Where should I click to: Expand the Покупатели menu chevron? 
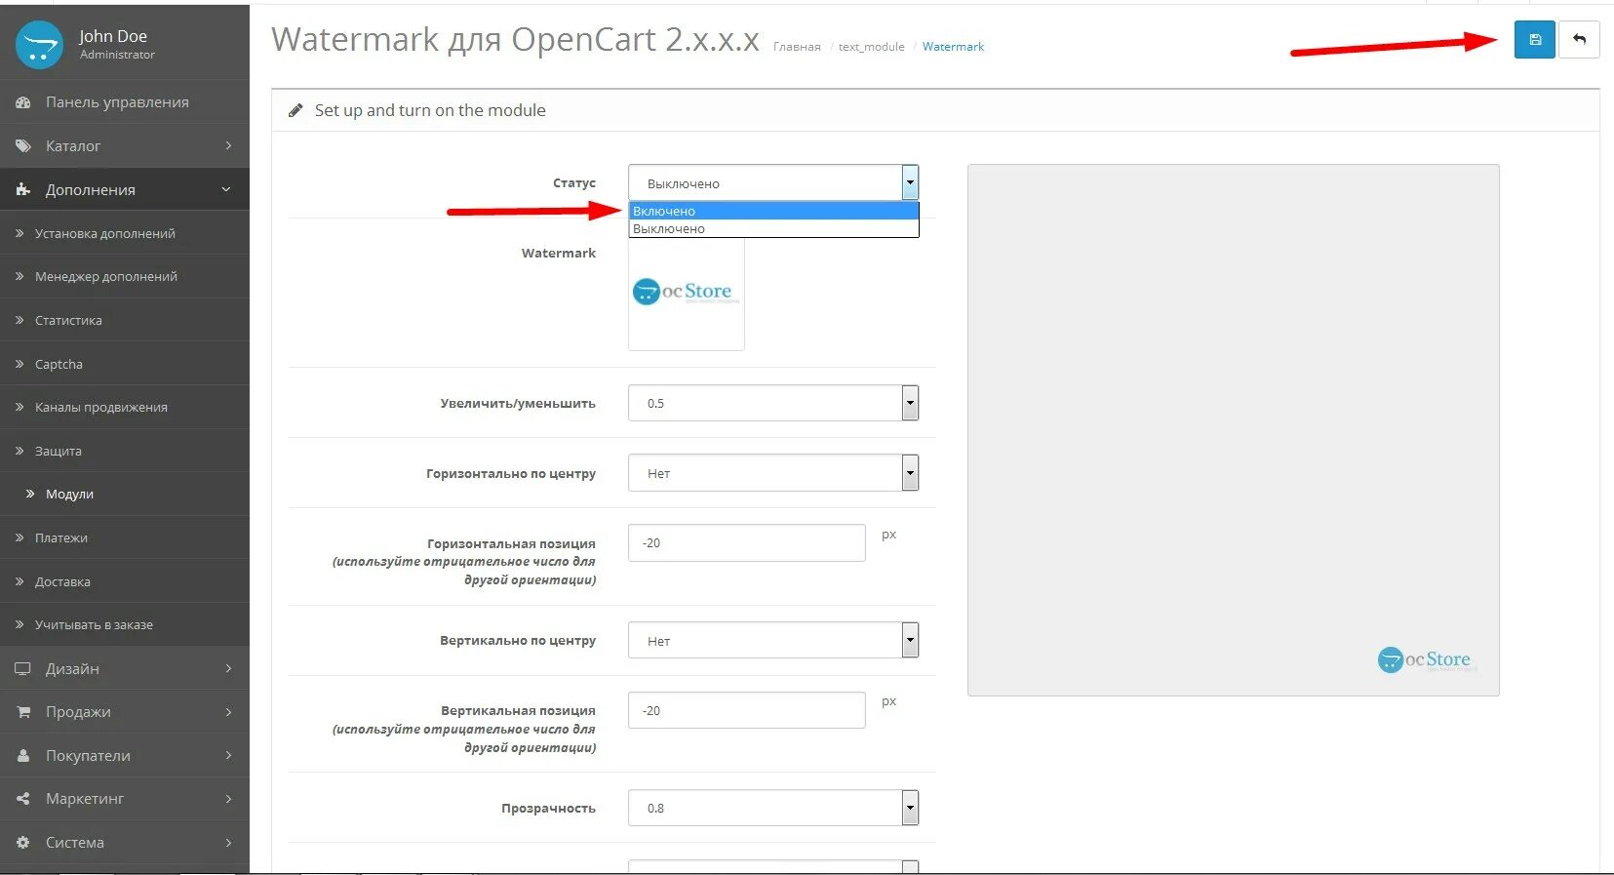pos(228,756)
